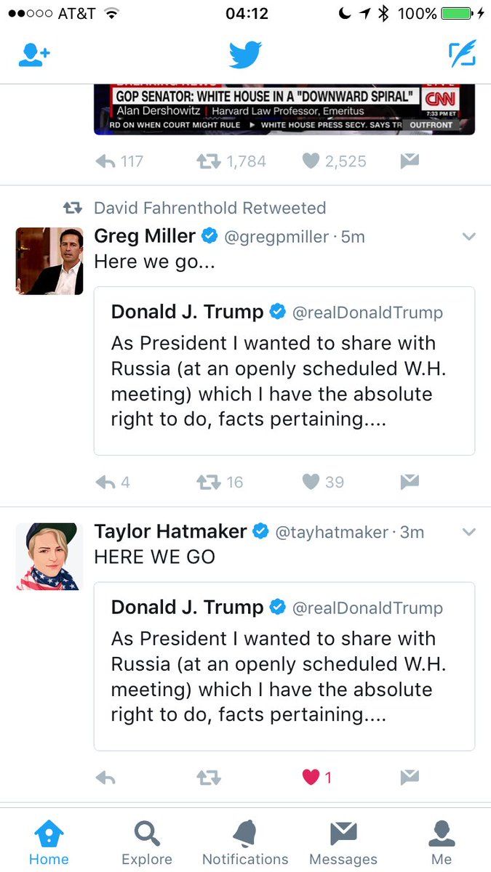Tap the Twitter bird logo
The image size is (491, 872).
245,55
